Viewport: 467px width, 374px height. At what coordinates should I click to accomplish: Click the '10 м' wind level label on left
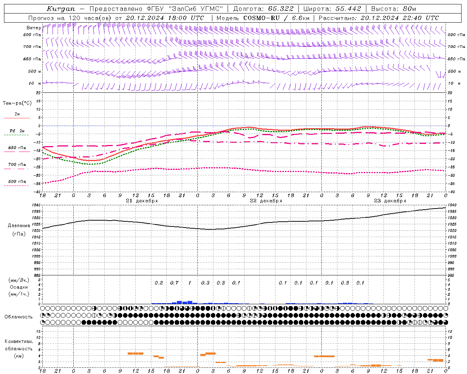35,83
